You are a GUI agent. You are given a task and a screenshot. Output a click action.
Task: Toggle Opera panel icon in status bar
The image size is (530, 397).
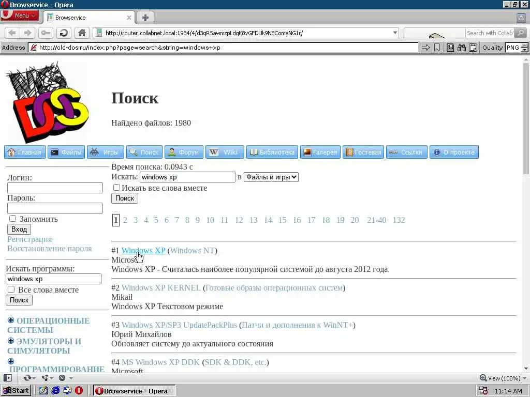click(x=8, y=378)
